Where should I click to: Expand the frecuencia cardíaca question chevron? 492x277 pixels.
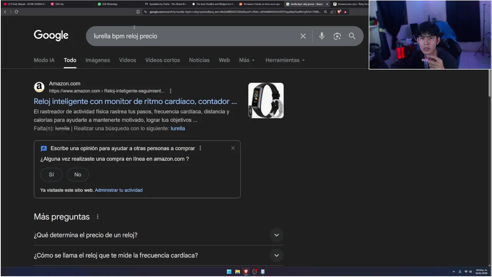[276, 255]
